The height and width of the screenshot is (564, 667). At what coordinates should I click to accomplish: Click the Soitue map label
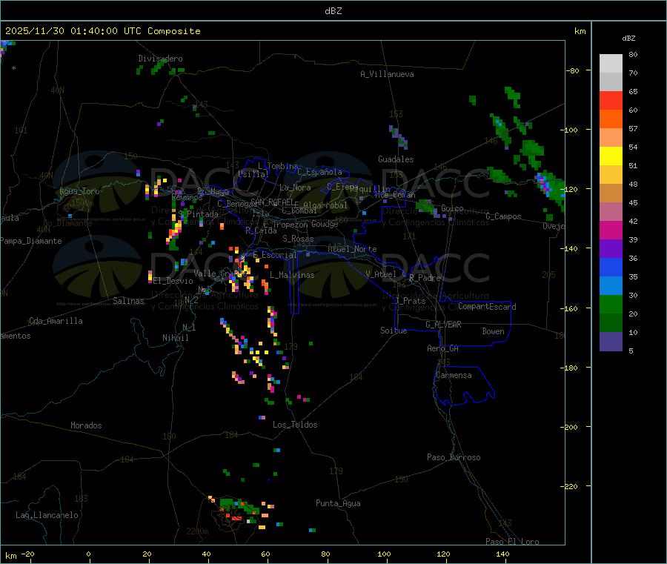click(394, 331)
